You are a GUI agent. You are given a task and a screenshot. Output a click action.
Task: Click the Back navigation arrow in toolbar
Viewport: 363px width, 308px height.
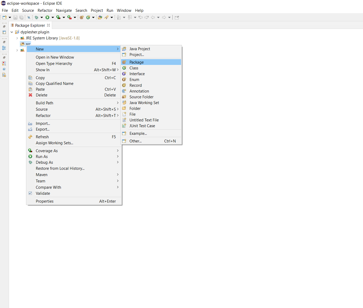tap(153, 17)
